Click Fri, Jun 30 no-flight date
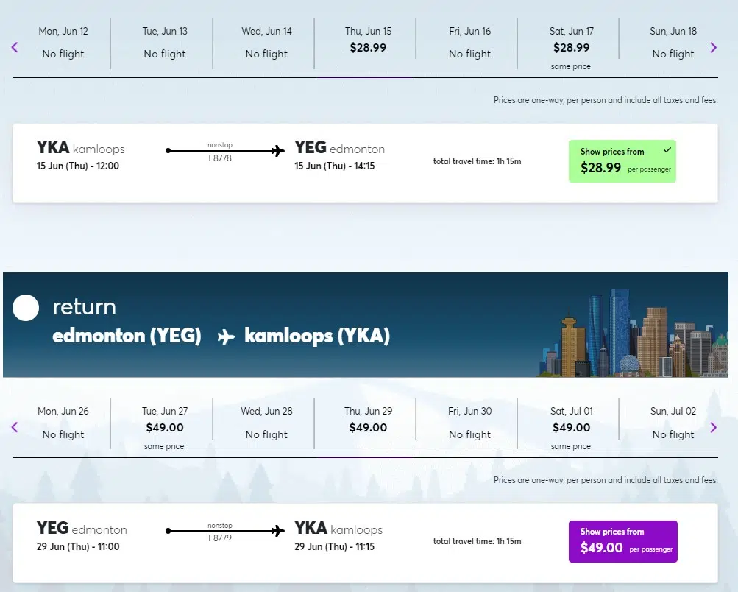Viewport: 738px width, 592px height. [x=469, y=423]
